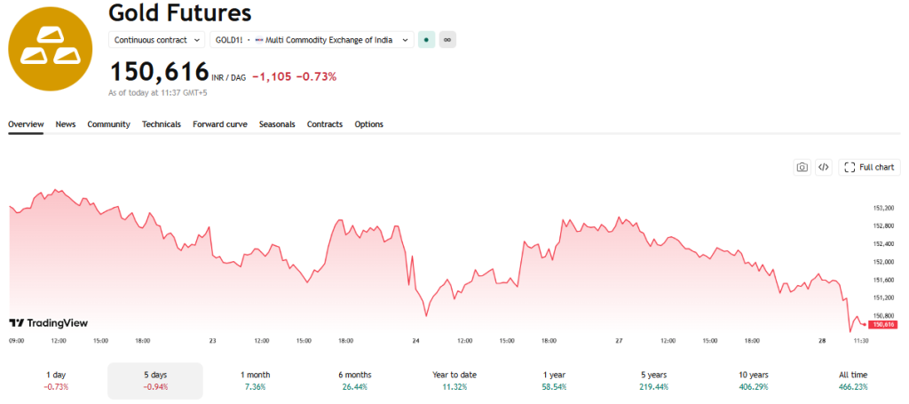909x404 pixels.
Task: Open the Forward curve tab
Action: click(220, 124)
